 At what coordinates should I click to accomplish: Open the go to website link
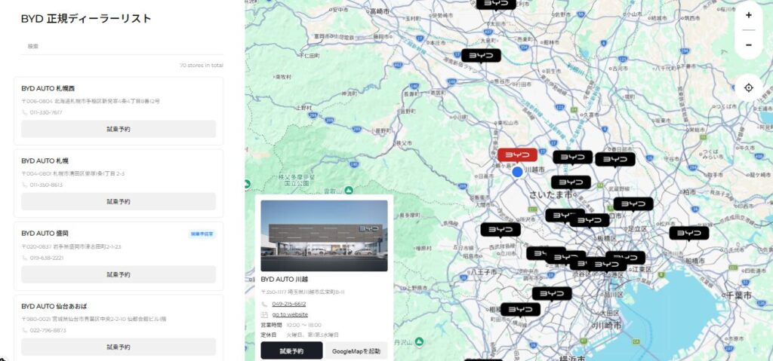point(290,314)
